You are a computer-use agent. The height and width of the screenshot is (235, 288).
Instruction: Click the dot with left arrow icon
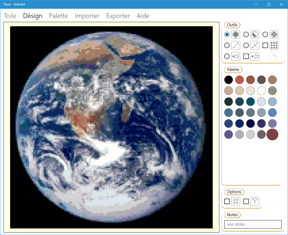(255, 56)
